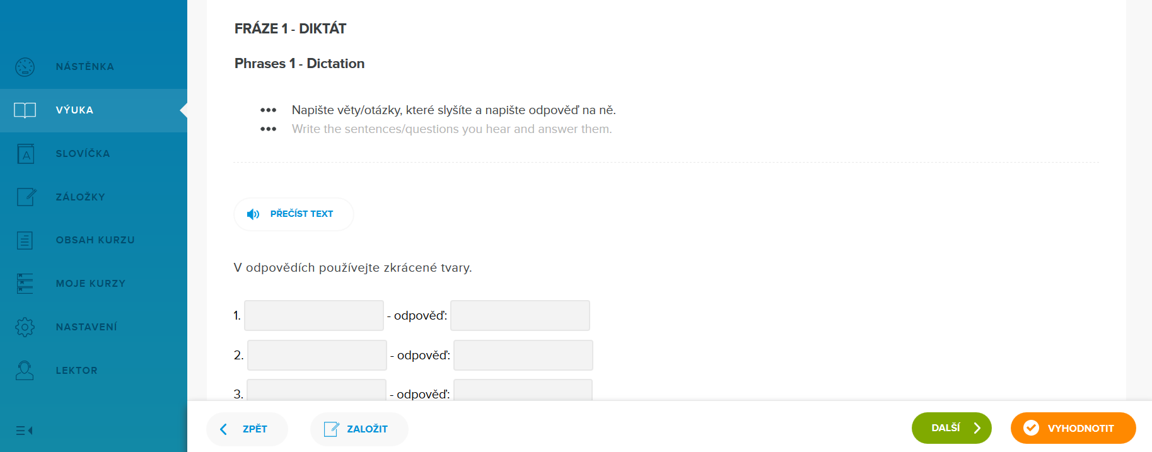Click the Nástěnka dashboard gauge icon
Screen dimensions: 1152x452
[25, 67]
